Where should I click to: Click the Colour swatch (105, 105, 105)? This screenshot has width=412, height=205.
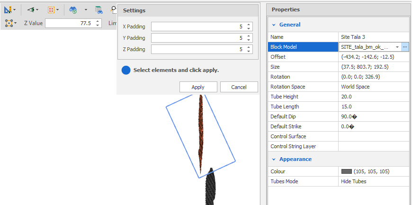tap(346, 171)
